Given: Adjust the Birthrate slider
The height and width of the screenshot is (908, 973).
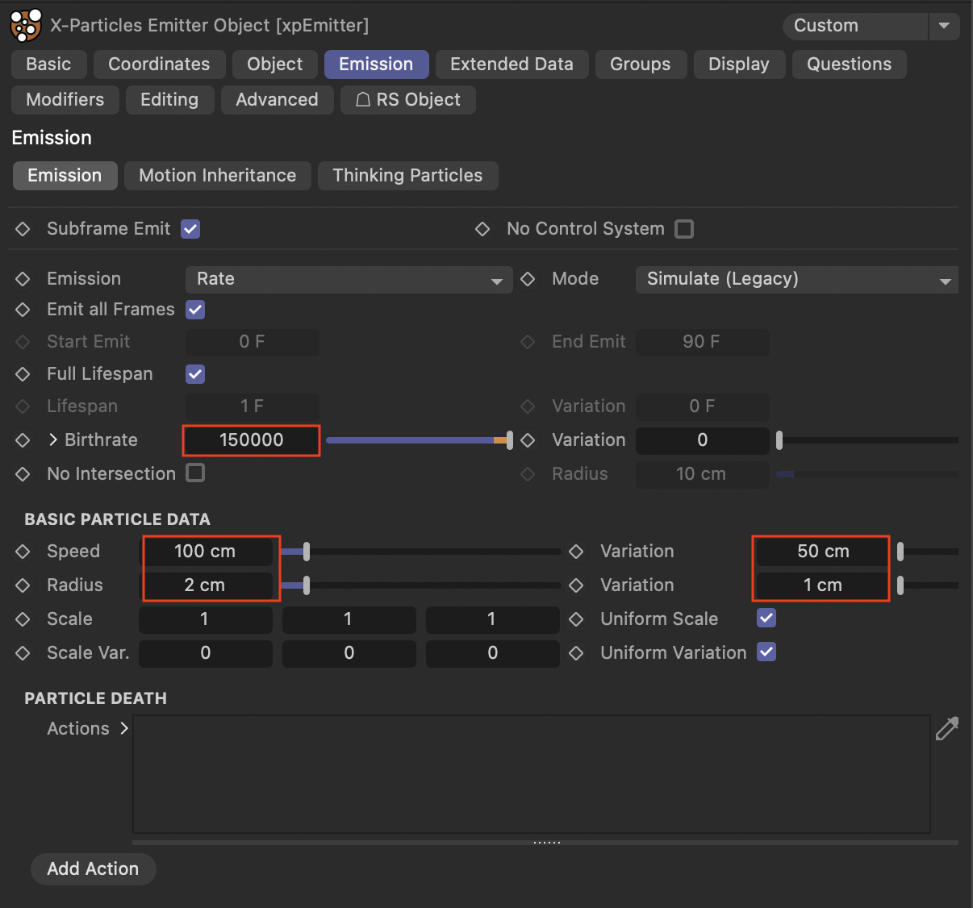Looking at the screenshot, I should 420,440.
